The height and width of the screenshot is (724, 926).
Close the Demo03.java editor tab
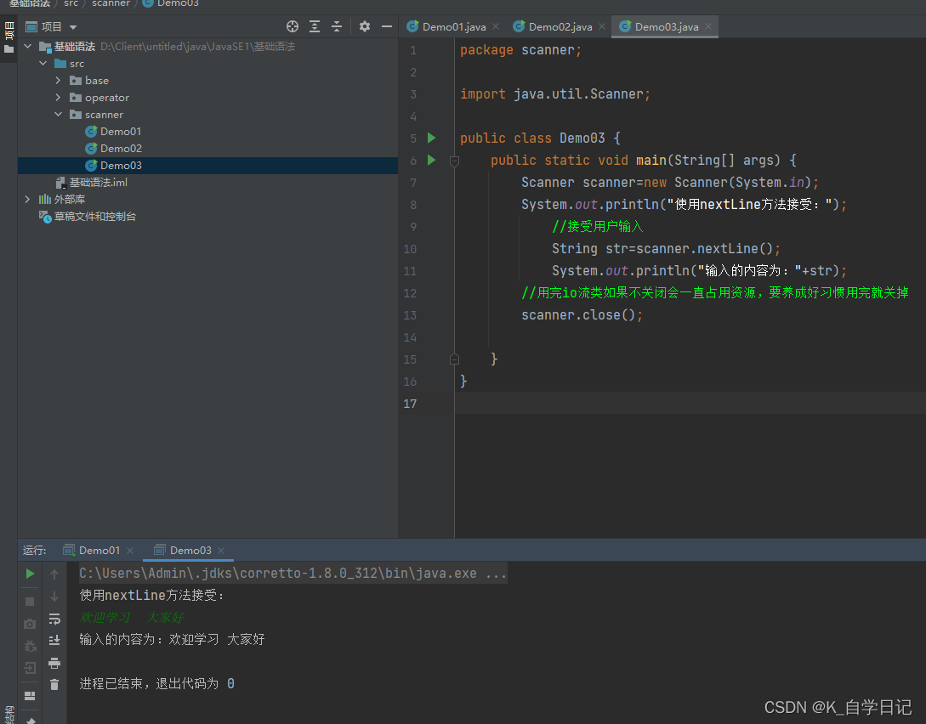(x=708, y=26)
